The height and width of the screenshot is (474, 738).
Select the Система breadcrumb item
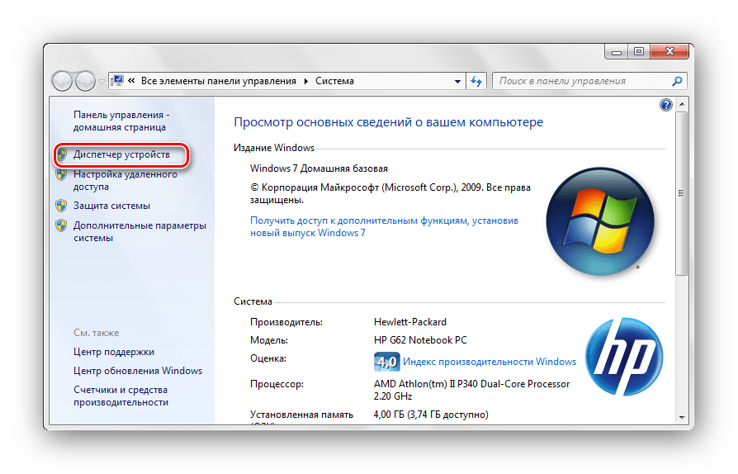pos(334,81)
